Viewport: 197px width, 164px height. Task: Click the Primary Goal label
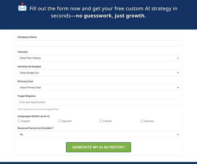click(25, 81)
